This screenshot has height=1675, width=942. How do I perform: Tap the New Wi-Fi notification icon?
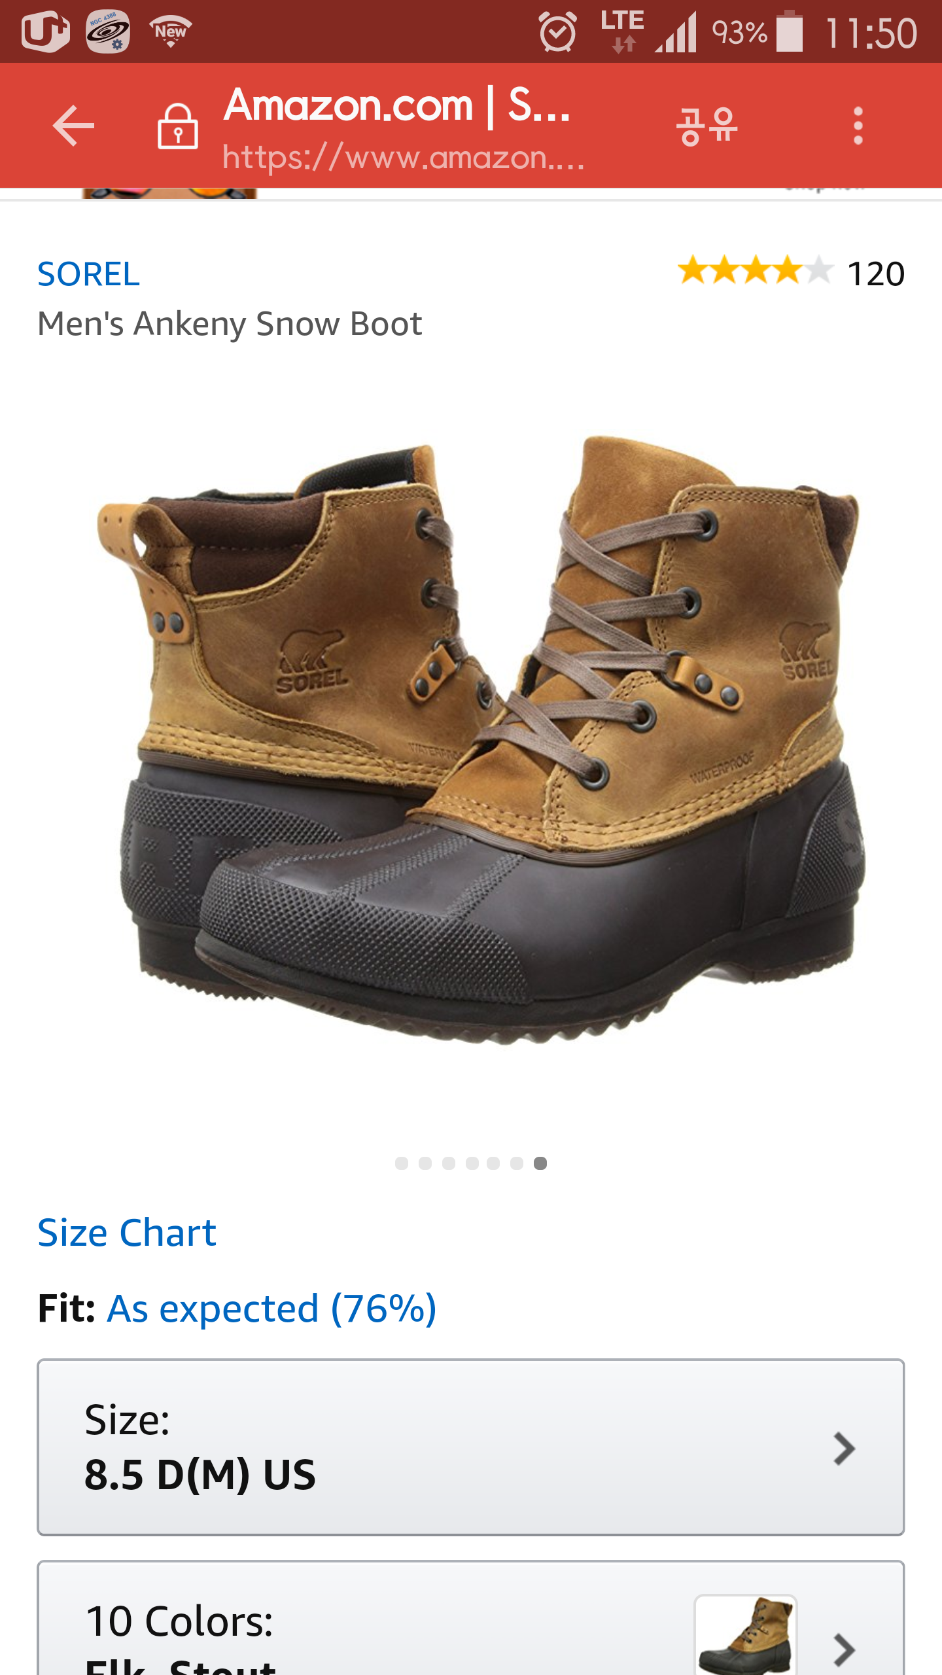pyautogui.click(x=170, y=31)
